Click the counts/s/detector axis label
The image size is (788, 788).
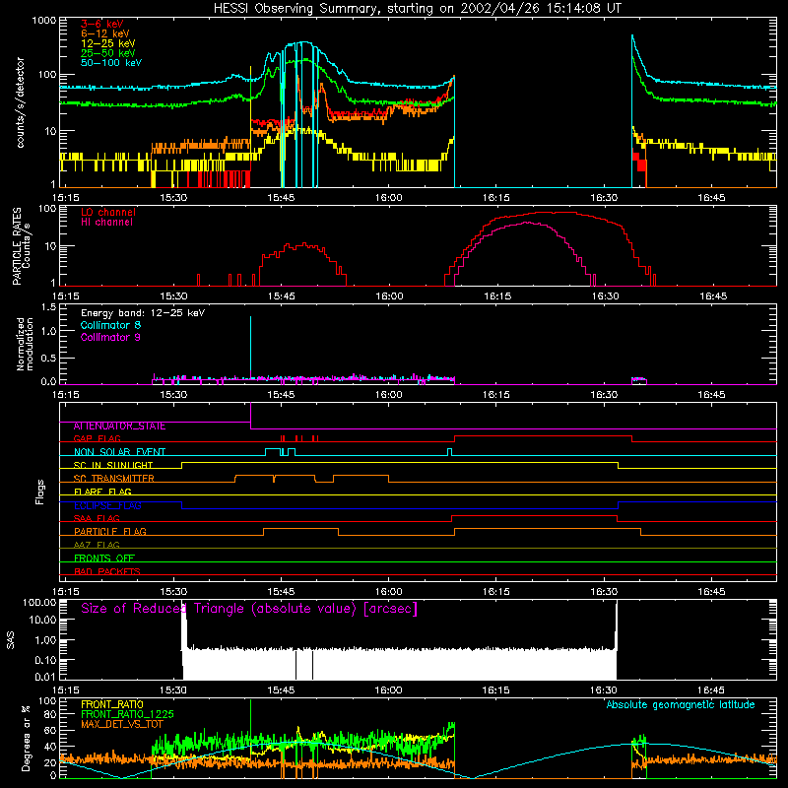point(21,102)
